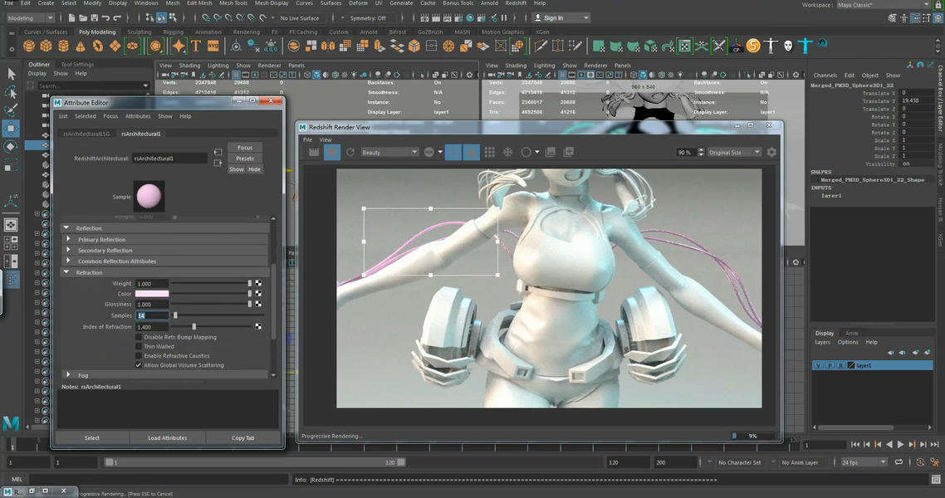Click the CP shelf icon
Viewport: 945px width, 498px height.
tap(737, 46)
